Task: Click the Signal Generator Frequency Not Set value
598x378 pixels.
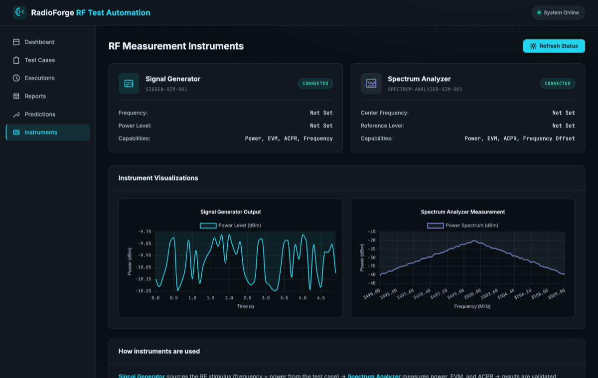Action: [321, 113]
